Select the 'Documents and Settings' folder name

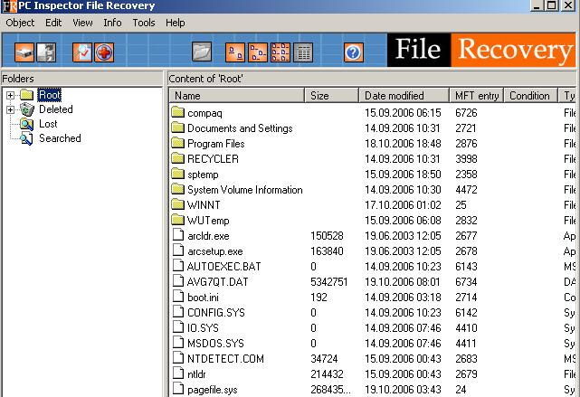point(240,128)
